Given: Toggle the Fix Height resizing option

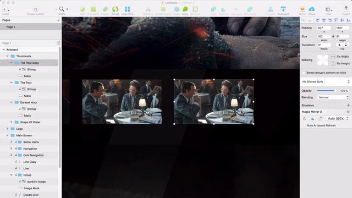Looking at the screenshot, I should pyautogui.click(x=333, y=64).
